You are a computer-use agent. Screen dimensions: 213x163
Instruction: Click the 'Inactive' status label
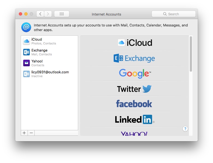pos(37,76)
